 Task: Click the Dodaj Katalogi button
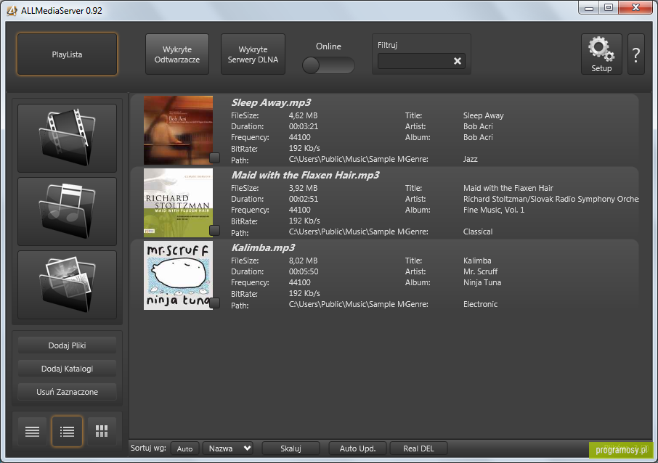click(x=67, y=369)
